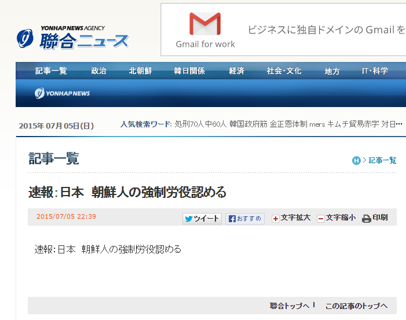Open the 韓日関係 section
Image resolution: width=406 pixels, height=320 pixels.
pos(189,71)
